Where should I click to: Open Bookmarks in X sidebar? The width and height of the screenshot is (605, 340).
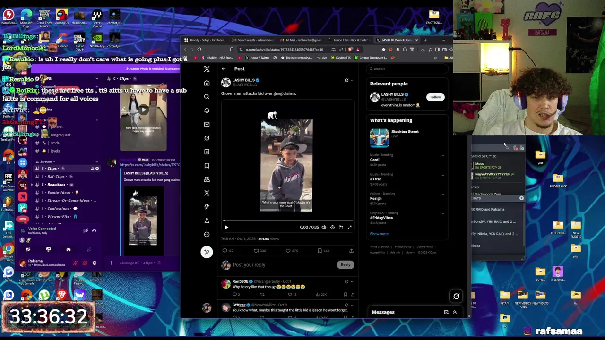pyautogui.click(x=207, y=166)
